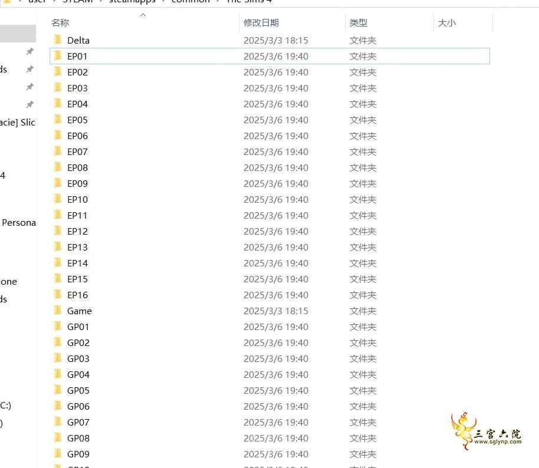Click the folder icon of EP14
The height and width of the screenshot is (468, 539).
pos(58,263)
